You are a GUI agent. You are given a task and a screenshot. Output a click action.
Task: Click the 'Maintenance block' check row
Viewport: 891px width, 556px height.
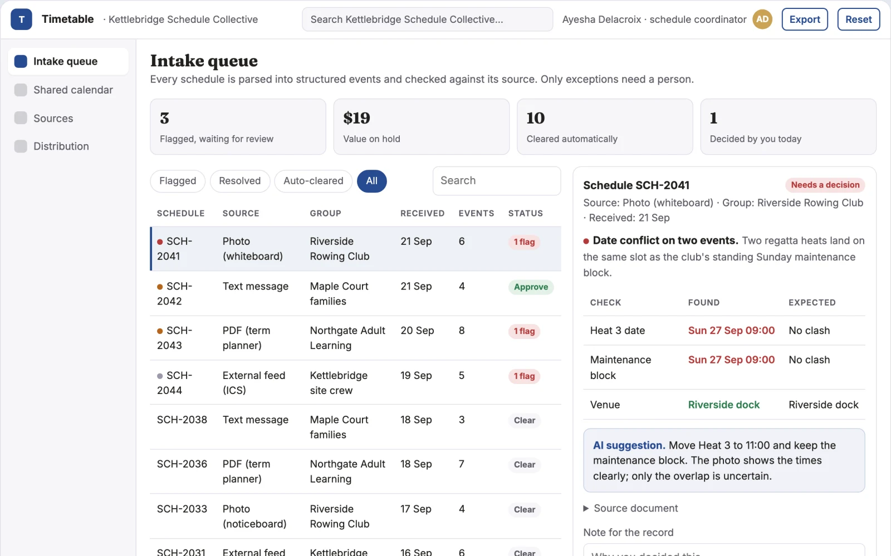[x=724, y=367]
